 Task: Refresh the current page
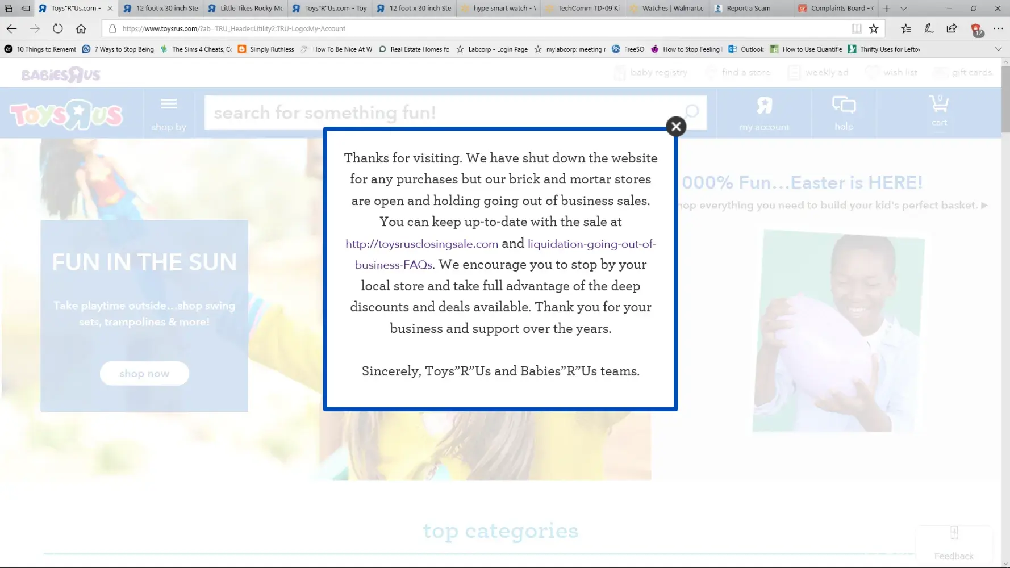(x=58, y=28)
